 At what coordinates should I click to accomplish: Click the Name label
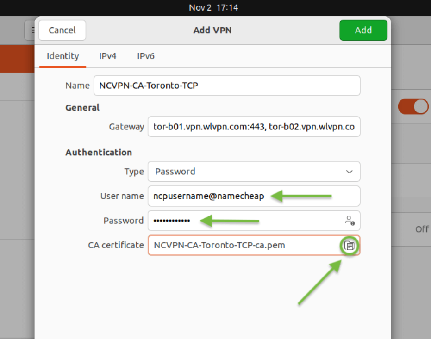pos(77,86)
